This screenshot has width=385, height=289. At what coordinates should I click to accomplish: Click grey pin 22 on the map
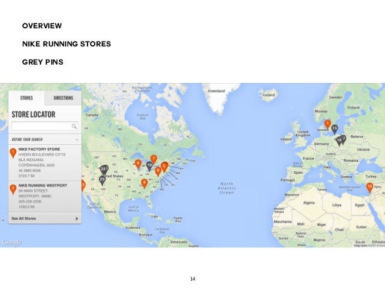(x=103, y=170)
